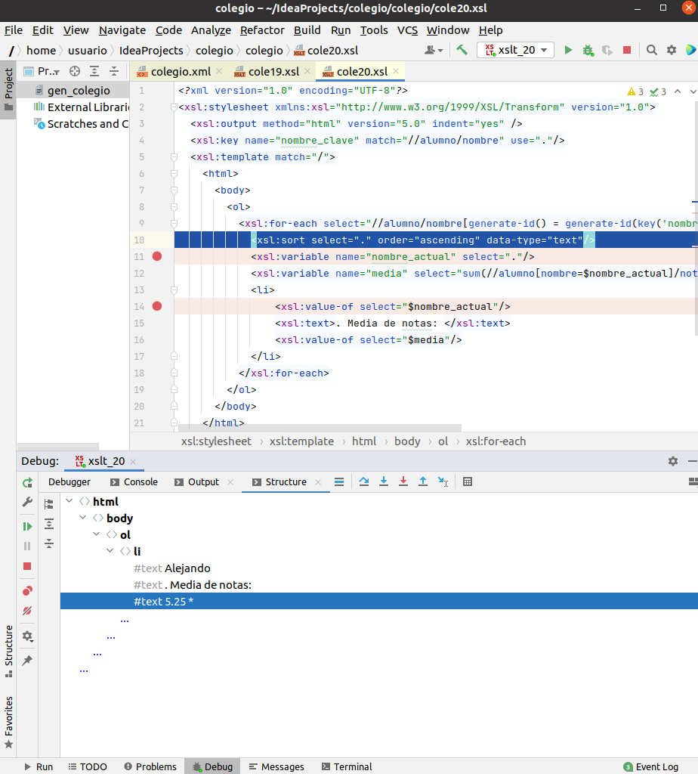Viewport: 698px width, 774px height.
Task: Open the View Breakpoints dialog
Action: pos(26,590)
